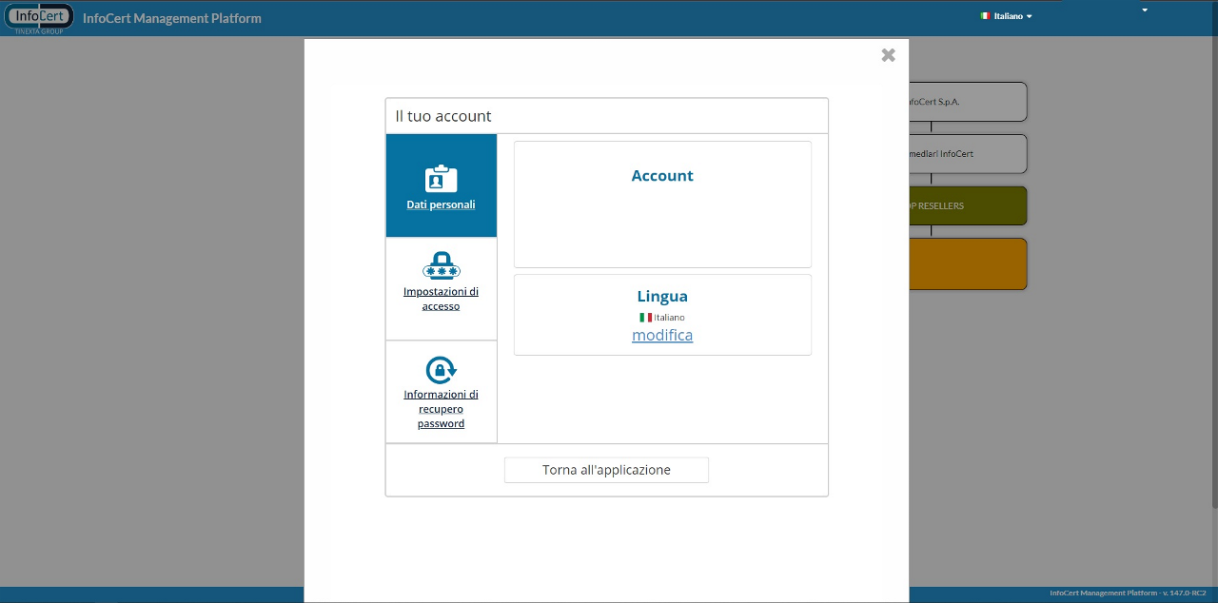This screenshot has height=603, width=1218.
Task: Click the Italian flag in the top bar
Action: [x=986, y=16]
